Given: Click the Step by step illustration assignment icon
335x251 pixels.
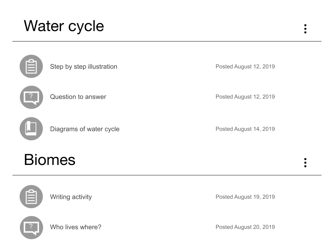Looking at the screenshot, I should tap(31, 66).
